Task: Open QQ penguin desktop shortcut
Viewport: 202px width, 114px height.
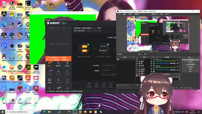Action: [x=4, y=58]
